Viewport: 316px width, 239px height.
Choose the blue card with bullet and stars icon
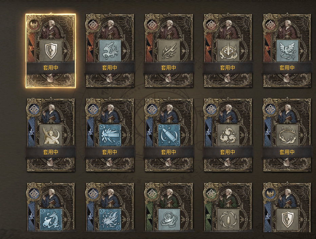click(169, 135)
